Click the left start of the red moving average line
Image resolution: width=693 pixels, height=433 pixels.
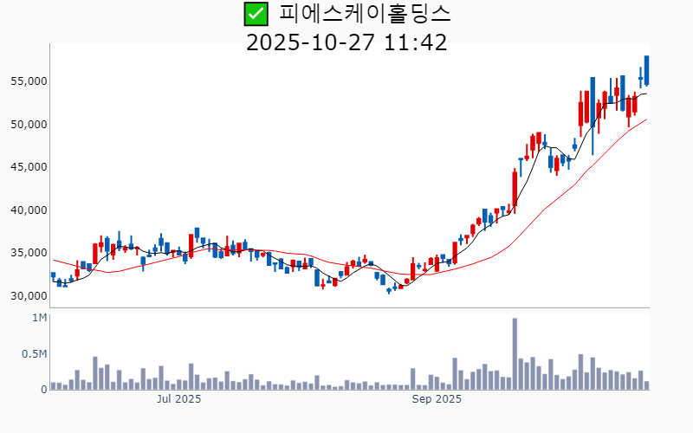[54, 260]
